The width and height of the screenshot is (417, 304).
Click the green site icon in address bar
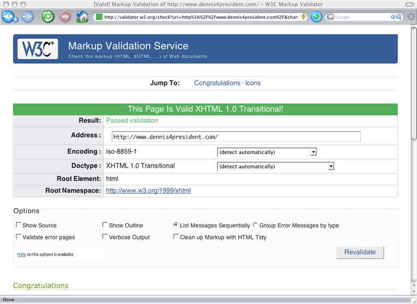[x=99, y=17]
